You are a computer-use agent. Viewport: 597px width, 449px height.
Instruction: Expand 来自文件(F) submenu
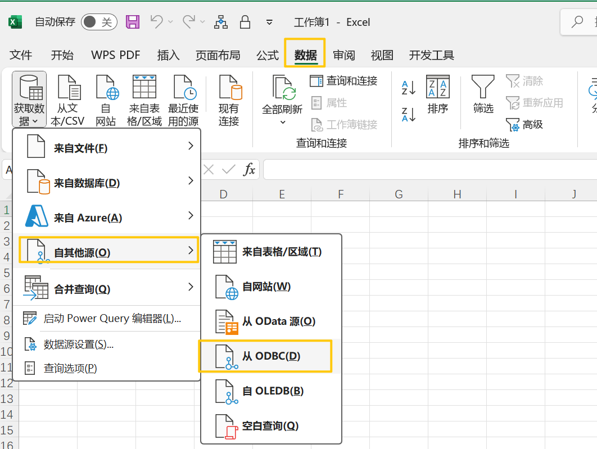(107, 147)
